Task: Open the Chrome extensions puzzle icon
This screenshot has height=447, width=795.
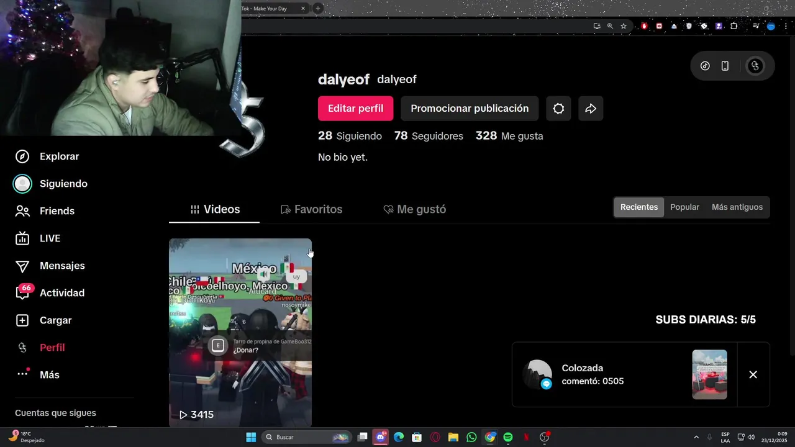Action: (734, 26)
